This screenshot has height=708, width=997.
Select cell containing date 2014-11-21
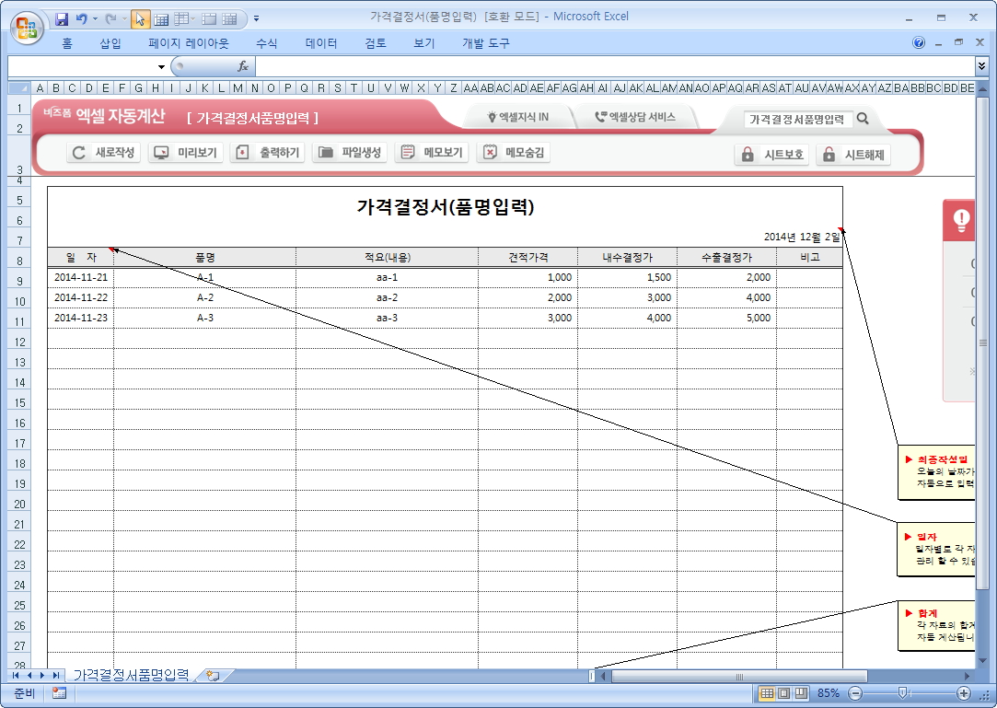[x=80, y=277]
